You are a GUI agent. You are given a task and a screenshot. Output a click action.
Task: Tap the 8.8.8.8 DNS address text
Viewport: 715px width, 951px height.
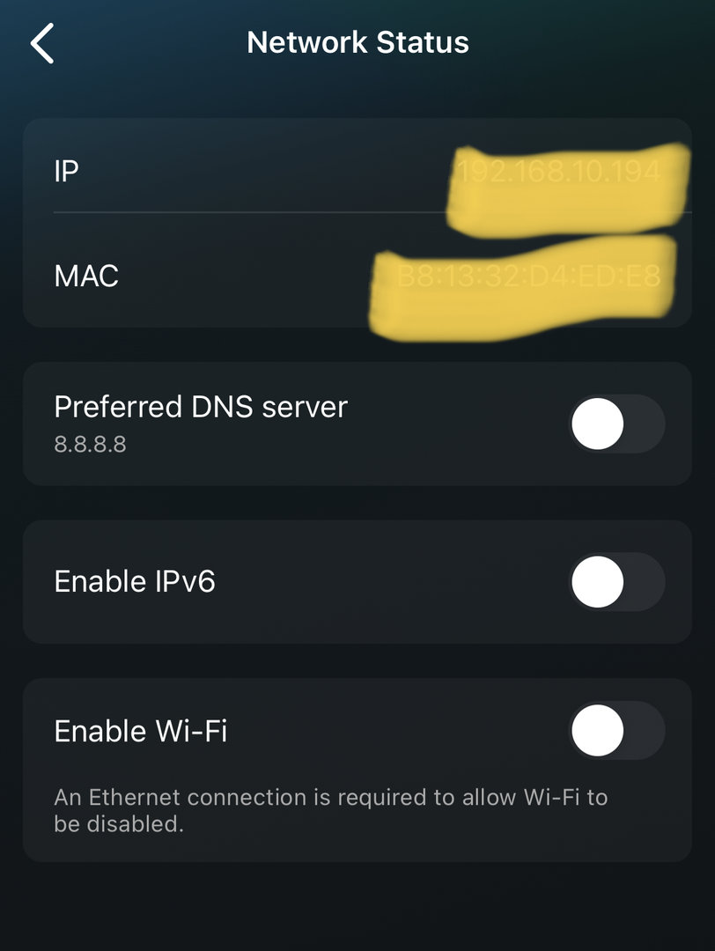[90, 444]
